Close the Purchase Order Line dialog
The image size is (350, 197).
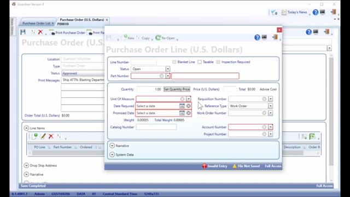point(279,30)
